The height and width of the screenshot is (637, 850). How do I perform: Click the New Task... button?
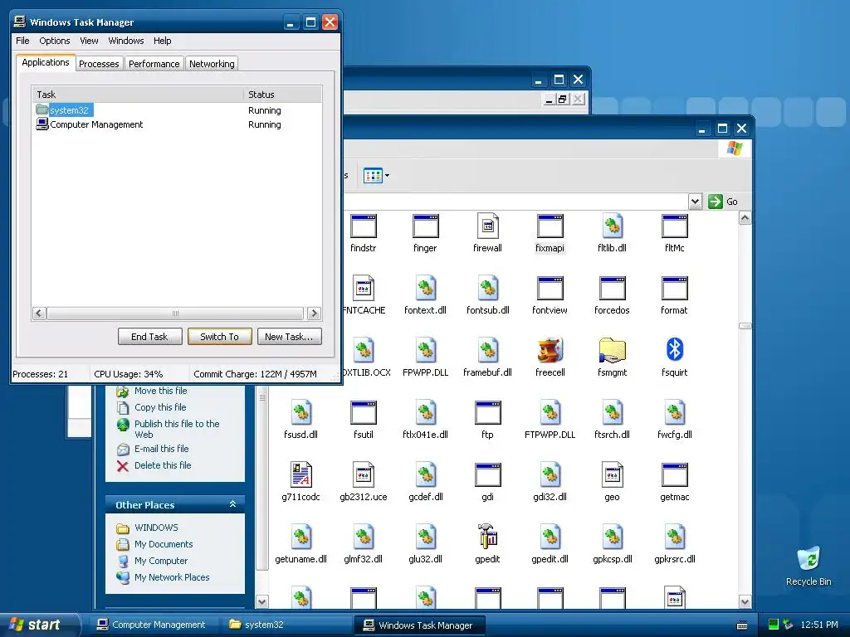[289, 337]
